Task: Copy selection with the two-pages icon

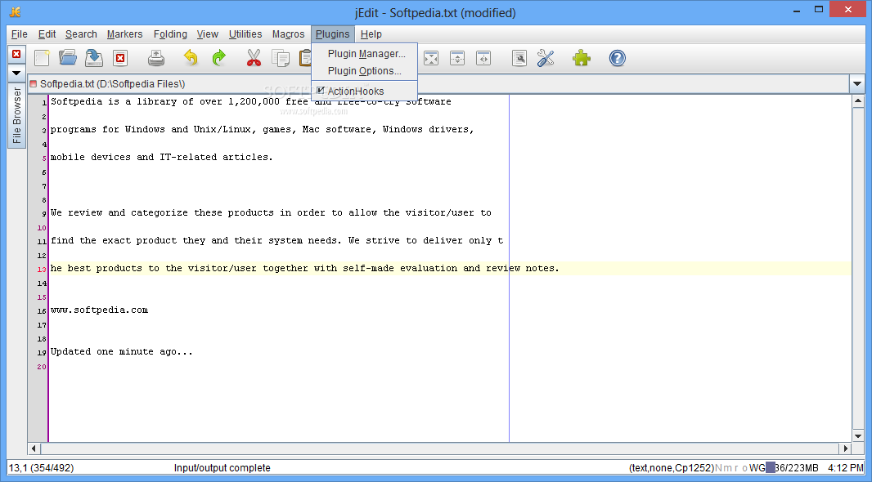Action: pos(281,58)
